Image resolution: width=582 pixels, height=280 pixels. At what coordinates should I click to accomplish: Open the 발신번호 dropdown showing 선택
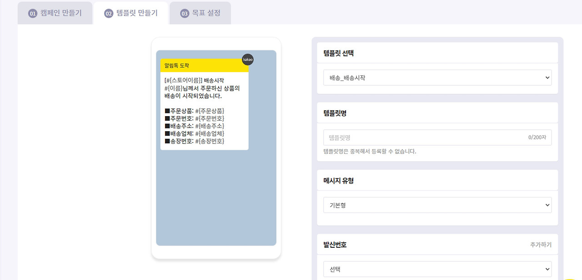tap(437, 269)
